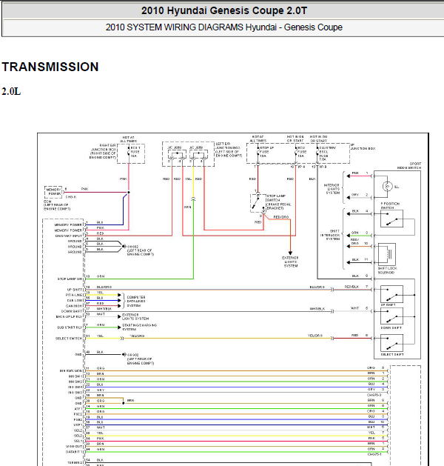444x466 pixels.
Task: Click the 'SPORT MODE SWITCH' label
Action: [x=409, y=166]
